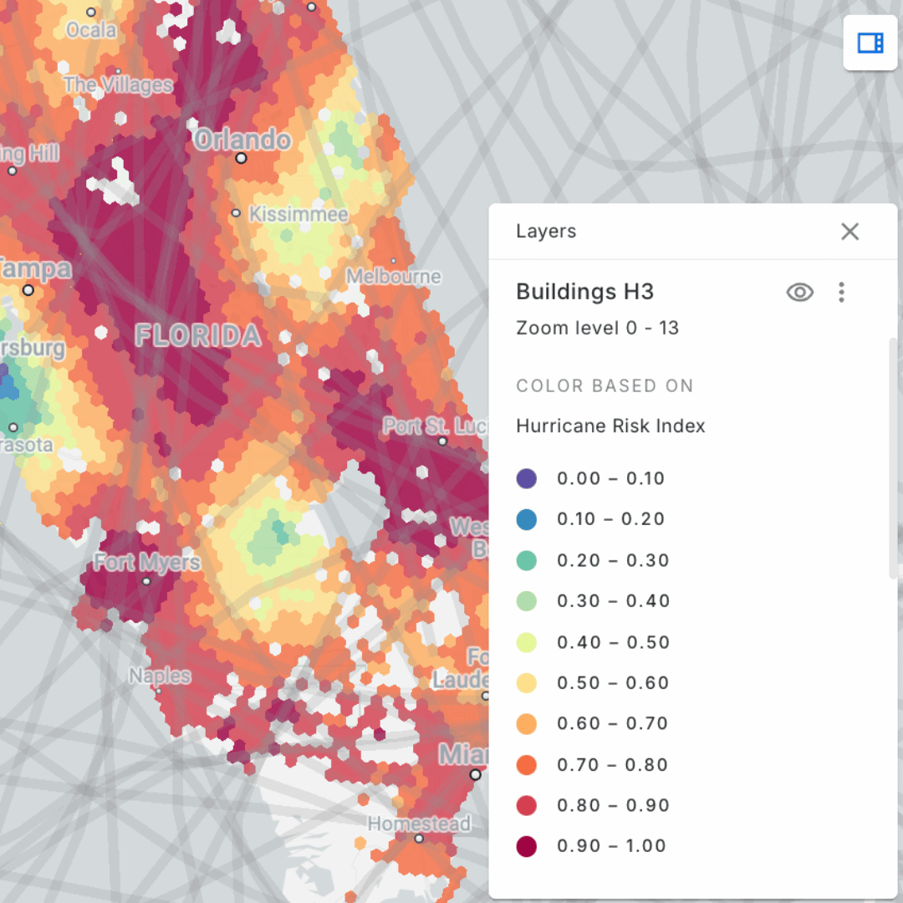This screenshot has height=903, width=903.
Task: Select the Tampa city marker
Action: coord(28,290)
